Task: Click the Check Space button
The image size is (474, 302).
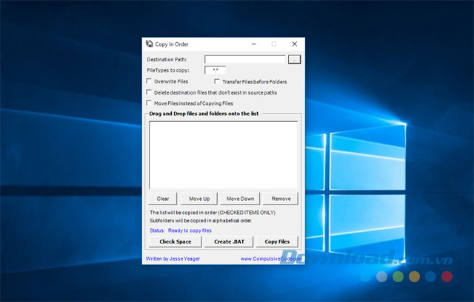Action: point(176,241)
